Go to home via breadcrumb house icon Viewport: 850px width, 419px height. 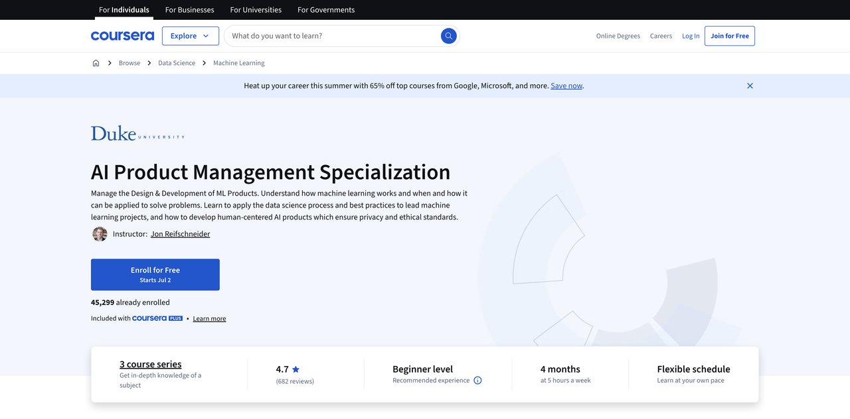pyautogui.click(x=96, y=63)
